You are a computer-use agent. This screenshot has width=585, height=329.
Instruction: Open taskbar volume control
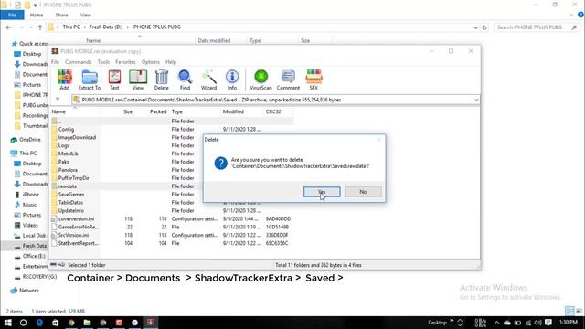[537, 323]
